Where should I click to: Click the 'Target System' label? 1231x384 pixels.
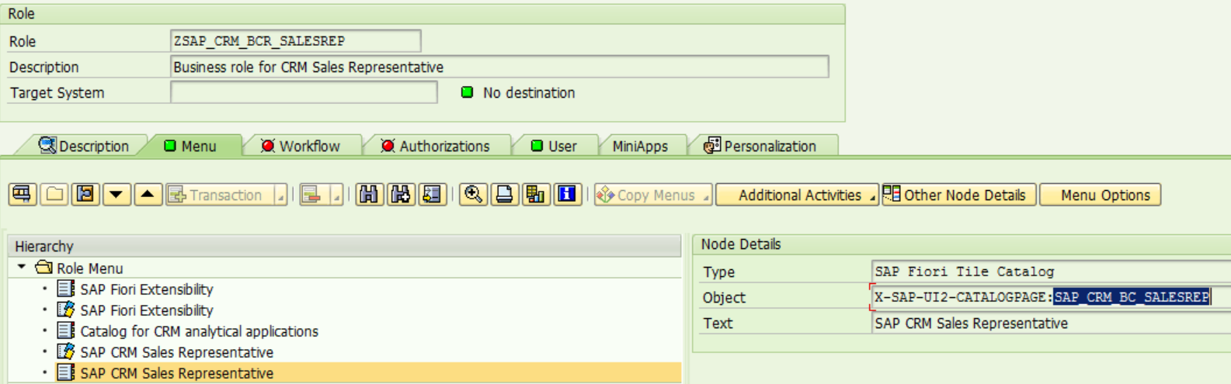[57, 92]
